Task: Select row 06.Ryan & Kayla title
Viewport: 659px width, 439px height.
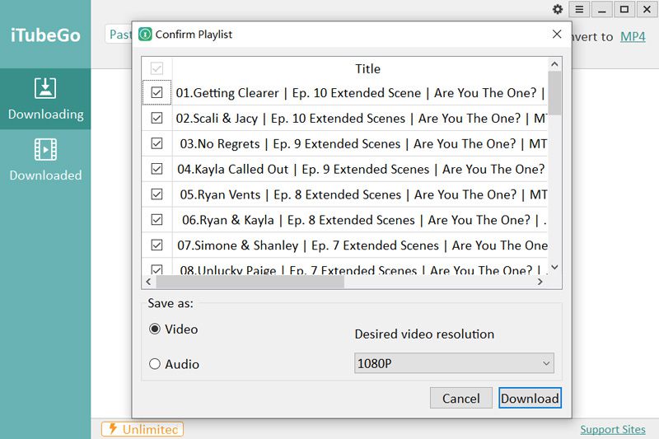Action: point(360,220)
